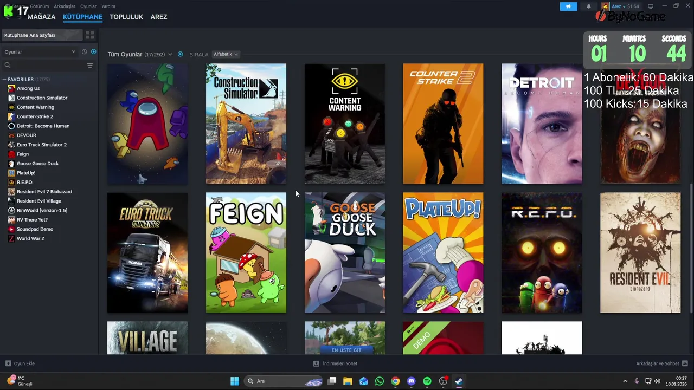694x390 pixels.
Task: Open the Görünüm menu
Action: [x=39, y=6]
